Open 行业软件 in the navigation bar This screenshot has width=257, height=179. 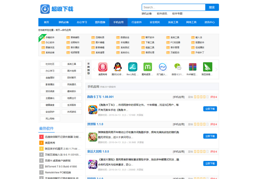[136, 22]
